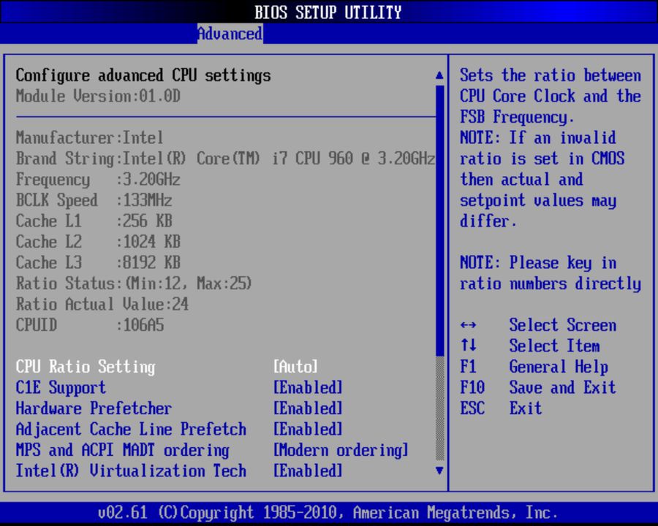Click the scroll-down arrow below the settings list
Screen dimensions: 658x526
pos(439,471)
